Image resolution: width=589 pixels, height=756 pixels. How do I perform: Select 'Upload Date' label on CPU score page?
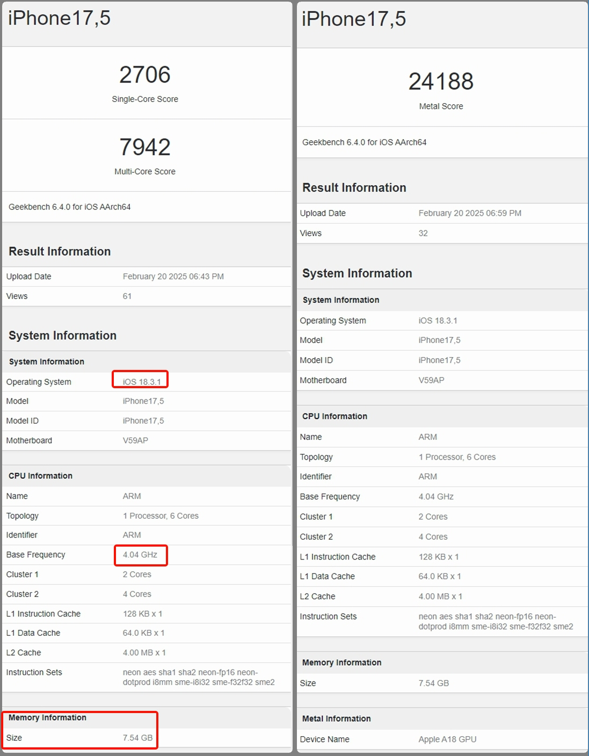(x=28, y=277)
